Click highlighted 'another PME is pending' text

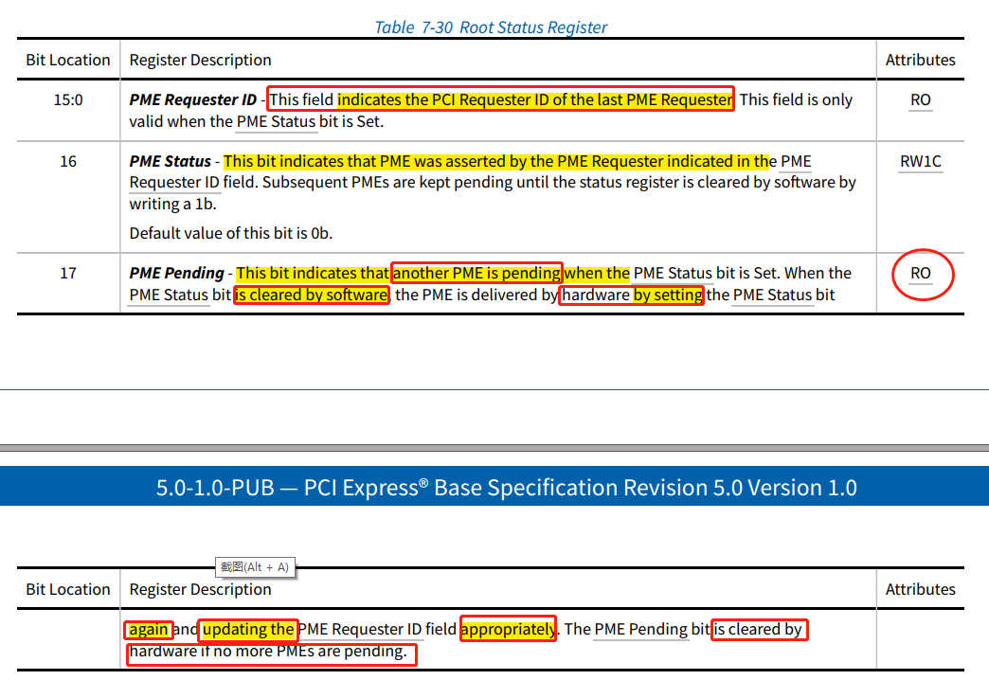(x=477, y=273)
